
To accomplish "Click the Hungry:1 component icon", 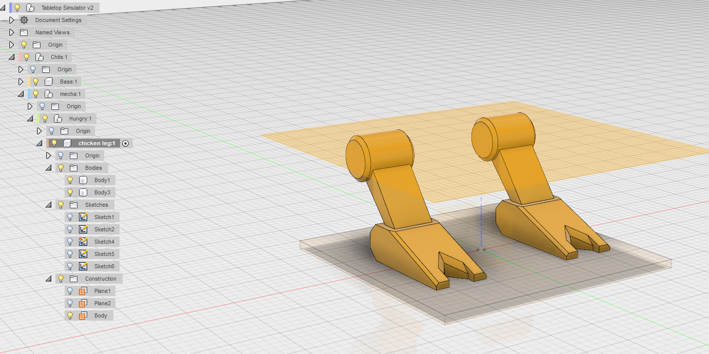I will click(x=58, y=119).
